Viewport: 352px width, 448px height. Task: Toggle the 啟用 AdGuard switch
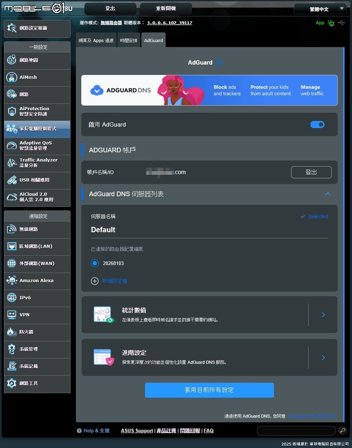click(317, 125)
